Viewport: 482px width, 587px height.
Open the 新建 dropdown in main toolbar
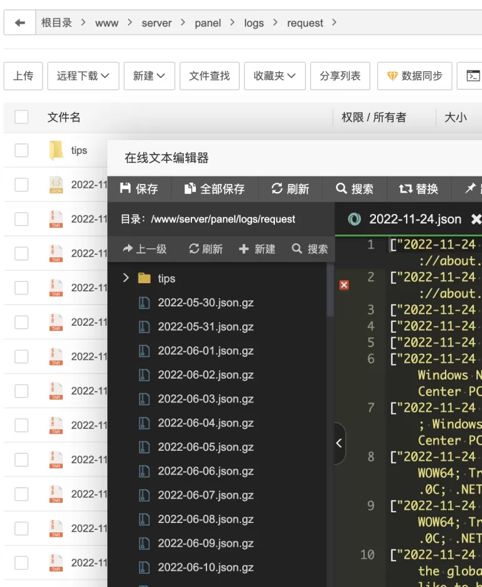point(149,76)
